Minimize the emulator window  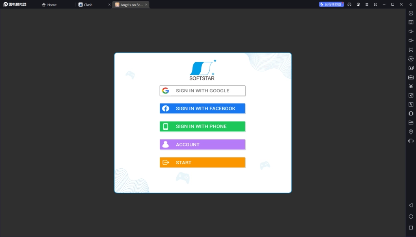(x=384, y=4)
